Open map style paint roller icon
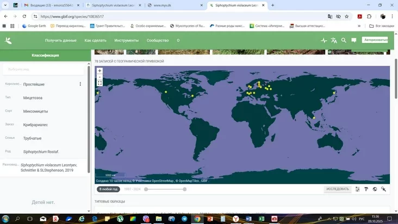 point(366,189)
